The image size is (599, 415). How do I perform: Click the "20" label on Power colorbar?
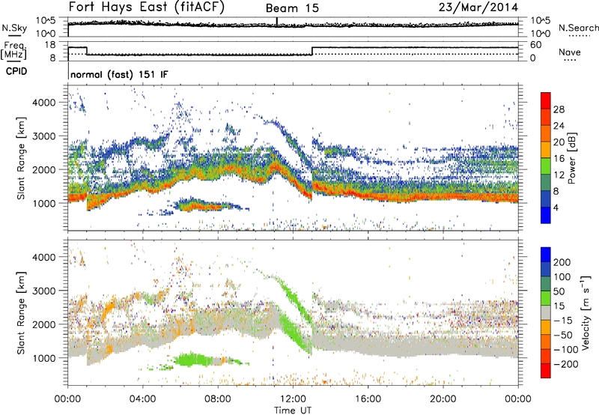[559, 142]
